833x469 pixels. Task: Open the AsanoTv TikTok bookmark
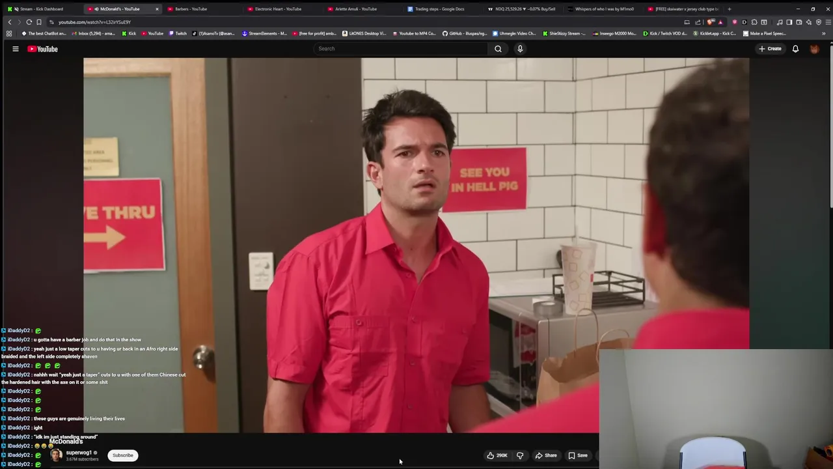coord(213,33)
